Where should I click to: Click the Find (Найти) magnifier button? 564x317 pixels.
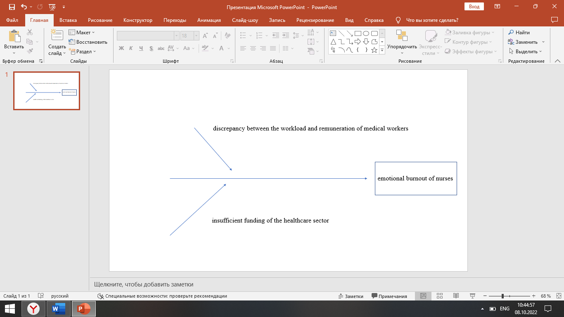[x=519, y=33]
